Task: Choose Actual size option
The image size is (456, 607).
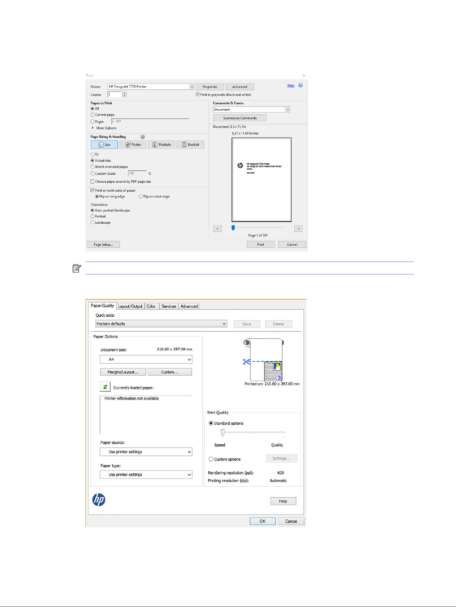Action: 92,161
